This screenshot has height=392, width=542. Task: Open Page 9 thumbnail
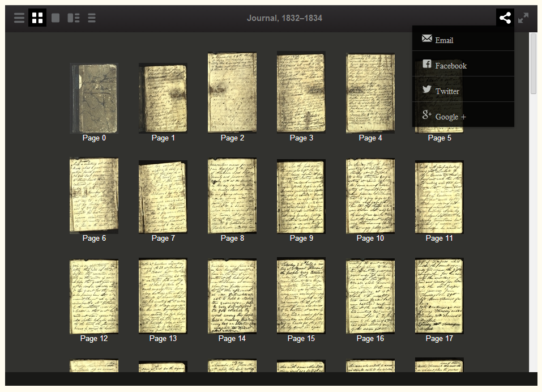click(301, 197)
